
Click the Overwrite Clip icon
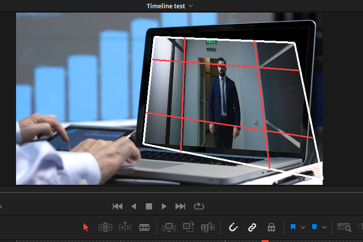(x=189, y=227)
